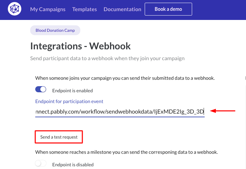The width and height of the screenshot is (246, 169).
Task: Open the Documentation link in the navbar
Action: tap(122, 9)
